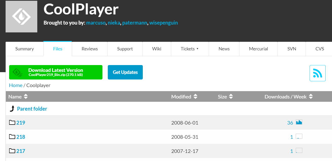The image size is (332, 161).
Task: Open nieka's profile link
Action: (114, 23)
